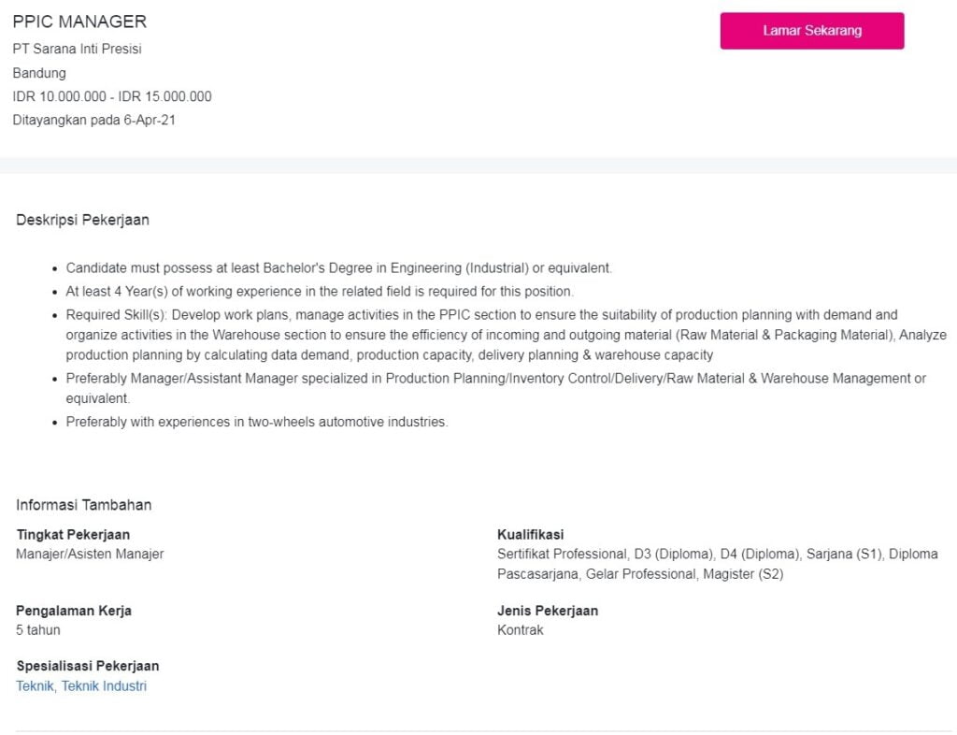Click the Deskripsi Pekerjaan heading
Image resolution: width=957 pixels, height=735 pixels.
coord(82,220)
